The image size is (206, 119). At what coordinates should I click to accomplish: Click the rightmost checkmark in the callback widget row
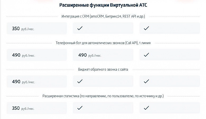pos(146,81)
